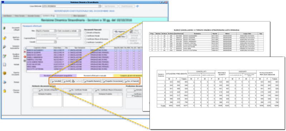Click the Chiudi Revisione button
286x131 pixels.
(127, 6)
